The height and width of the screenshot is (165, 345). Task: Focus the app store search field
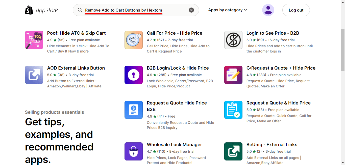click(136, 10)
